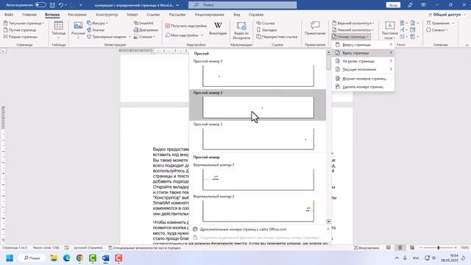The height and width of the screenshot is (265, 471).
Task: Open Microsoft Edge from taskbar
Action: 67,258
